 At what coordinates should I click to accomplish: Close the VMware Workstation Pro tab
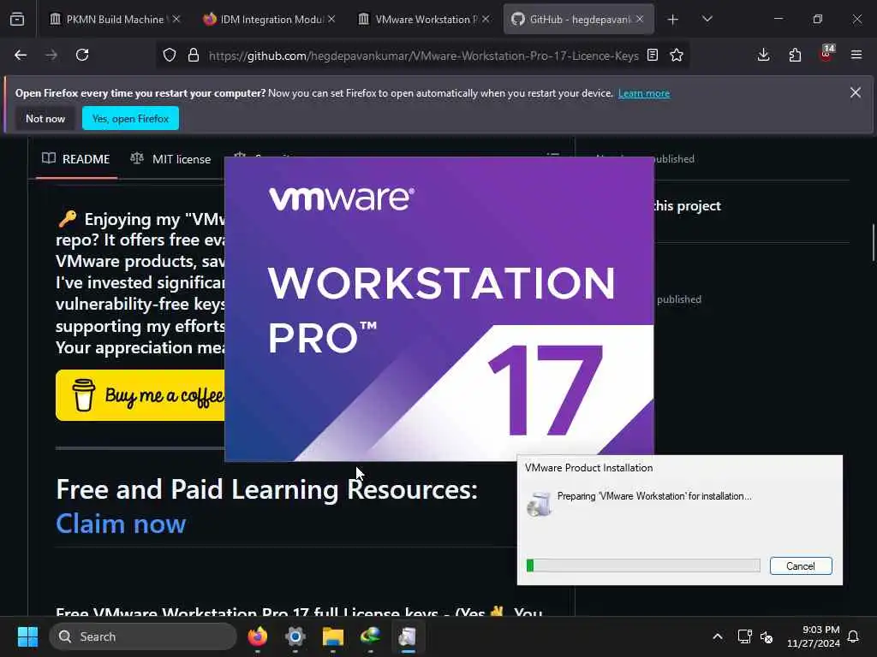(x=486, y=19)
